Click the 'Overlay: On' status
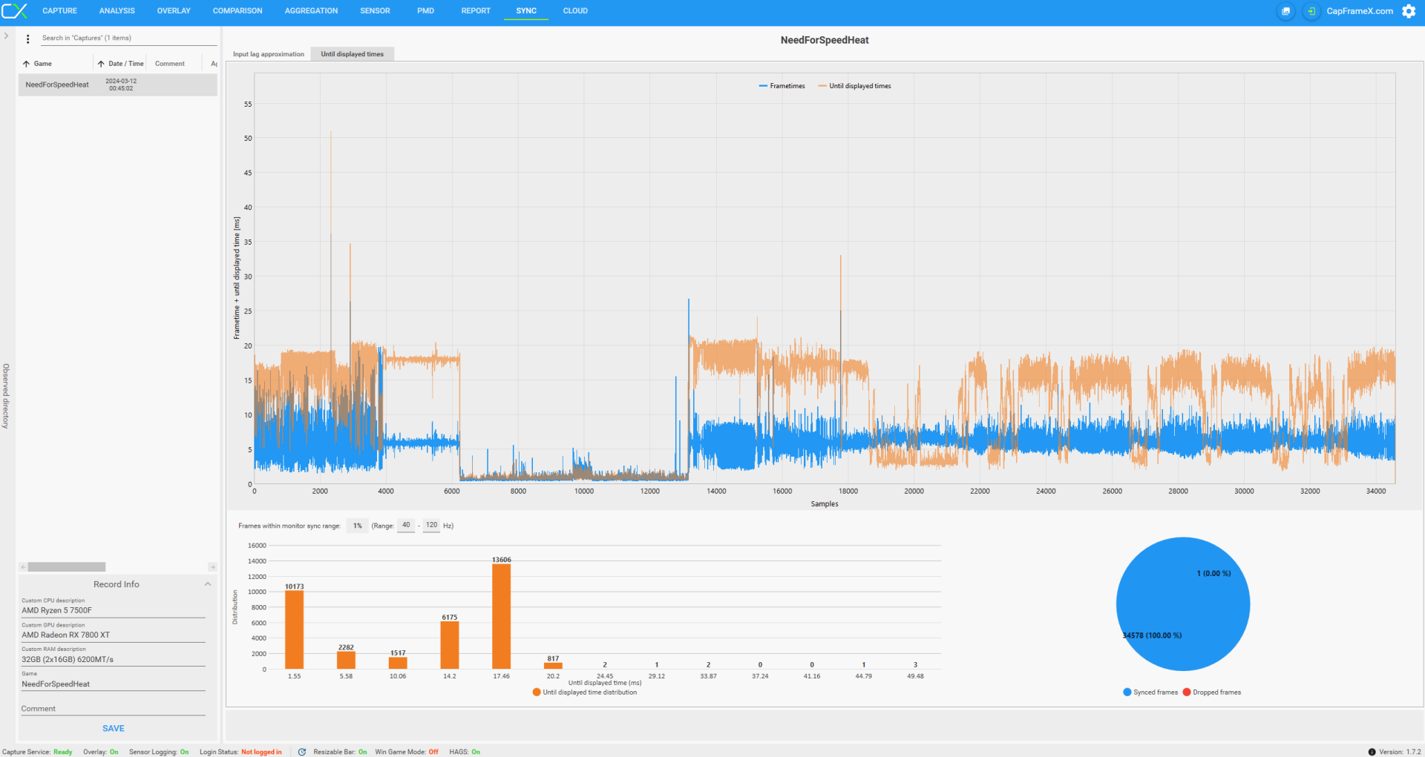The width and height of the screenshot is (1425, 757). tap(101, 752)
